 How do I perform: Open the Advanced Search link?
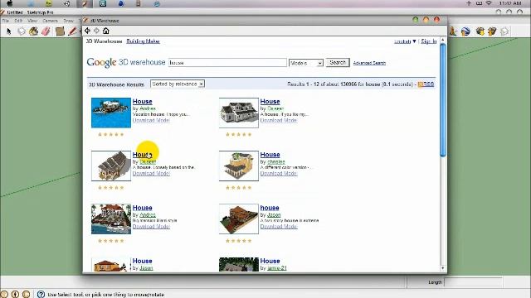[369, 63]
